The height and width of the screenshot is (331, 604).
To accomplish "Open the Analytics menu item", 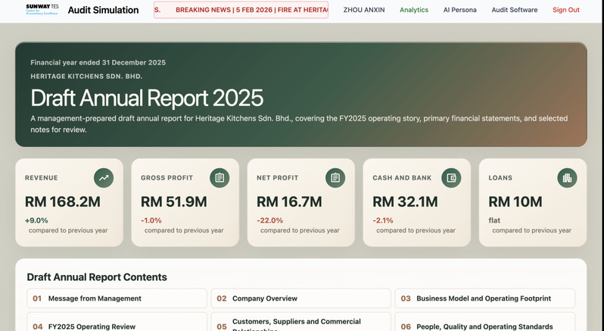I will [414, 10].
